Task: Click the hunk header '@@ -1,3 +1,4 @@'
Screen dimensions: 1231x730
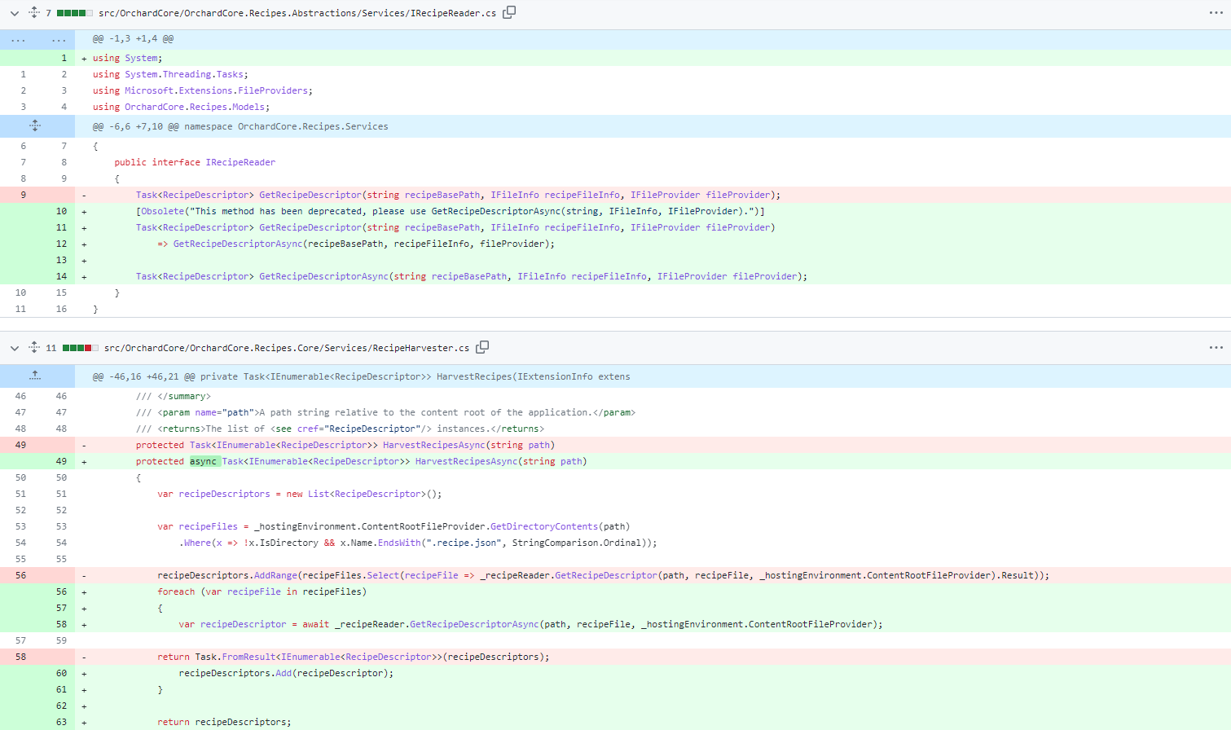Action: [x=133, y=38]
